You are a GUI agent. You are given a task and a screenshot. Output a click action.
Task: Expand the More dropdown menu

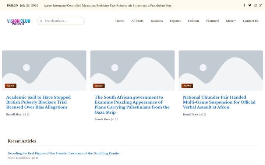231,21
